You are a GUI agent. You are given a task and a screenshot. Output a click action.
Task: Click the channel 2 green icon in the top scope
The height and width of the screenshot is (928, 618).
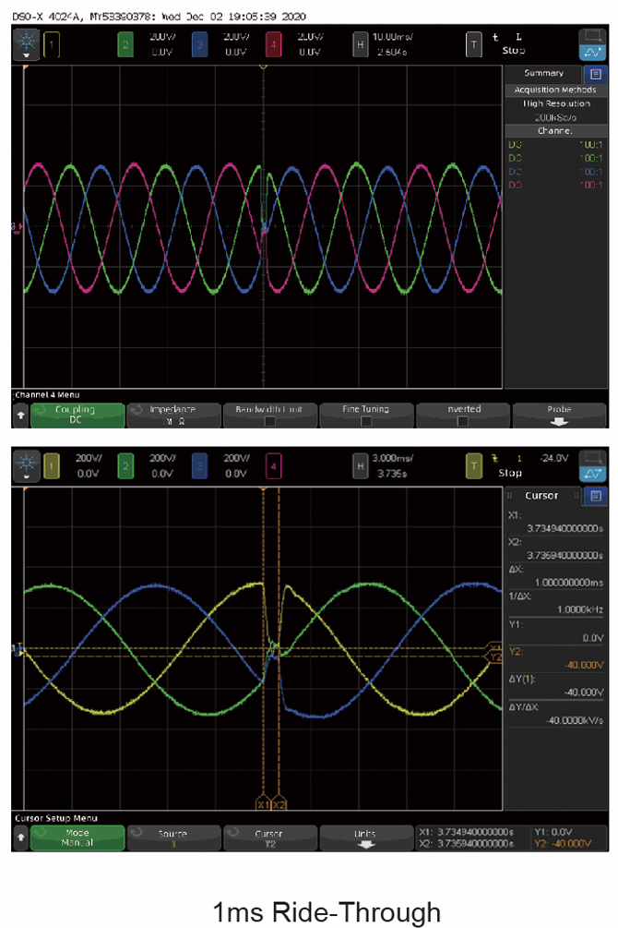coord(127,42)
